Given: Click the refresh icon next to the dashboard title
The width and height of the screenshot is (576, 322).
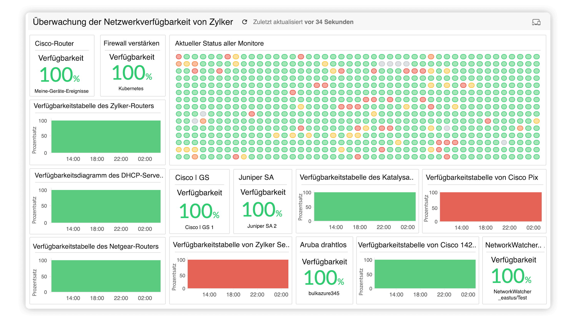Looking at the screenshot, I should [244, 22].
